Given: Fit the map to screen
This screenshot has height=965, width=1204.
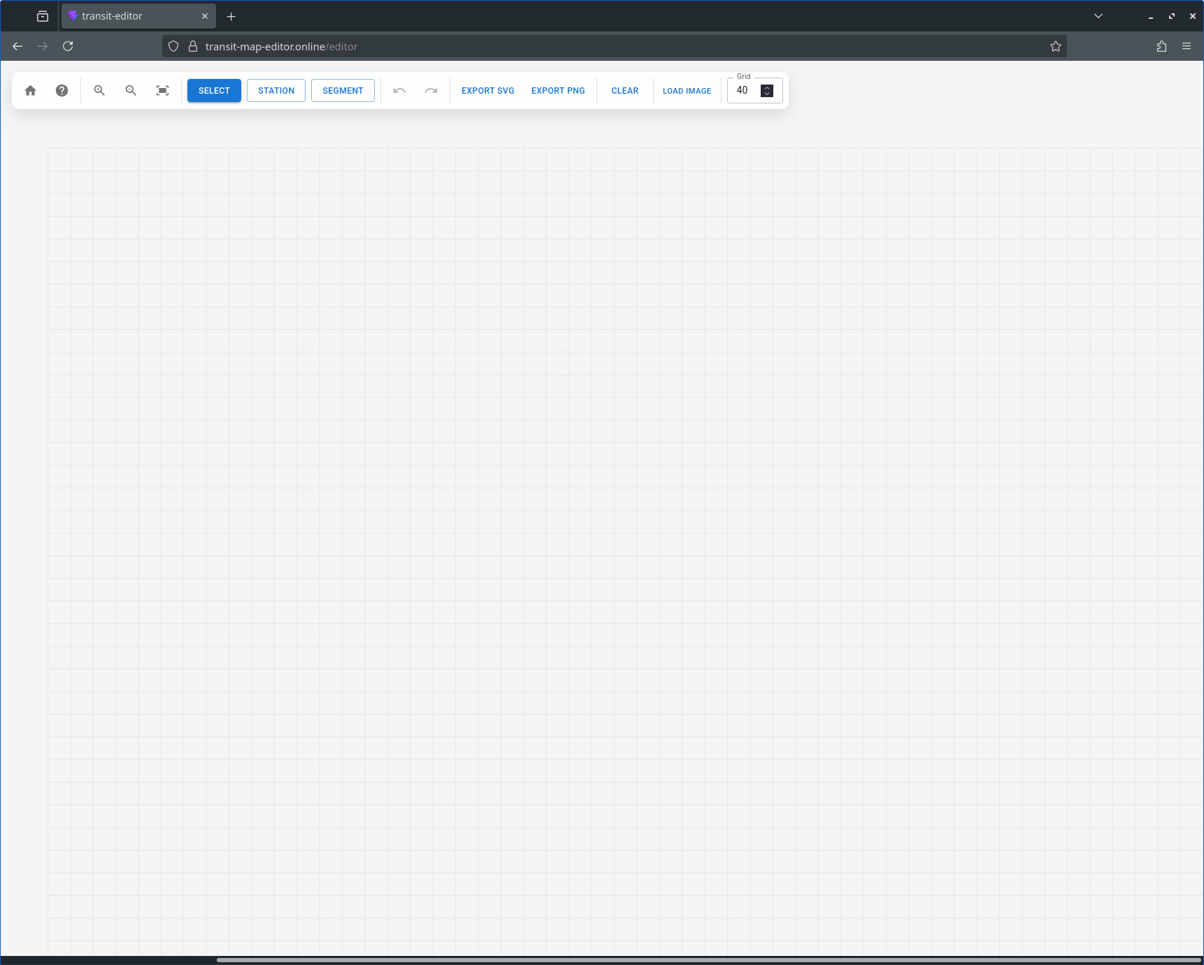Looking at the screenshot, I should coord(162,91).
